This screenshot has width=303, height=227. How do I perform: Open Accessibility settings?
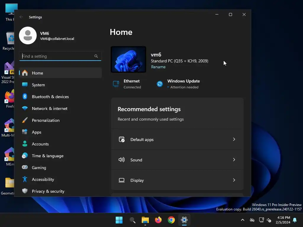pyautogui.click(x=60, y=179)
